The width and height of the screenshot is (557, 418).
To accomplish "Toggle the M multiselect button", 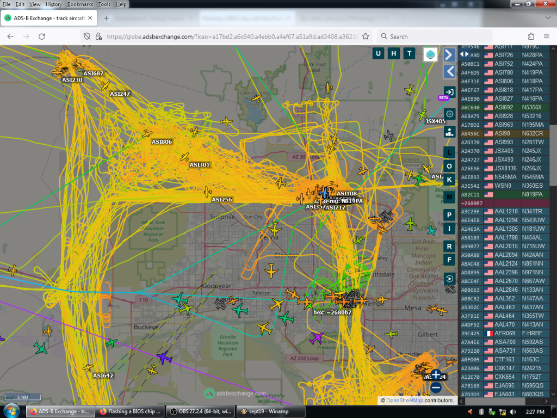I will point(449,197).
